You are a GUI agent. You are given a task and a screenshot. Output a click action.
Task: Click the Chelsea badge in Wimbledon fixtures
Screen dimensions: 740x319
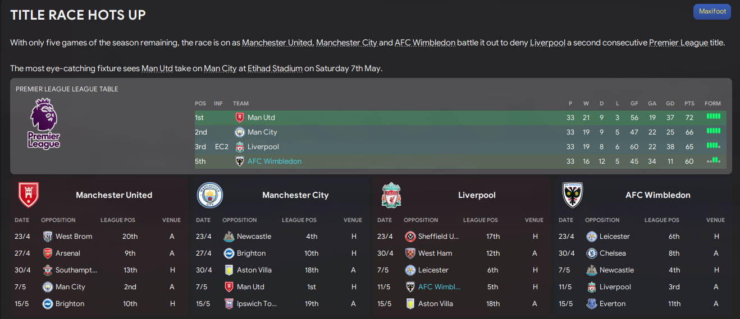591,253
